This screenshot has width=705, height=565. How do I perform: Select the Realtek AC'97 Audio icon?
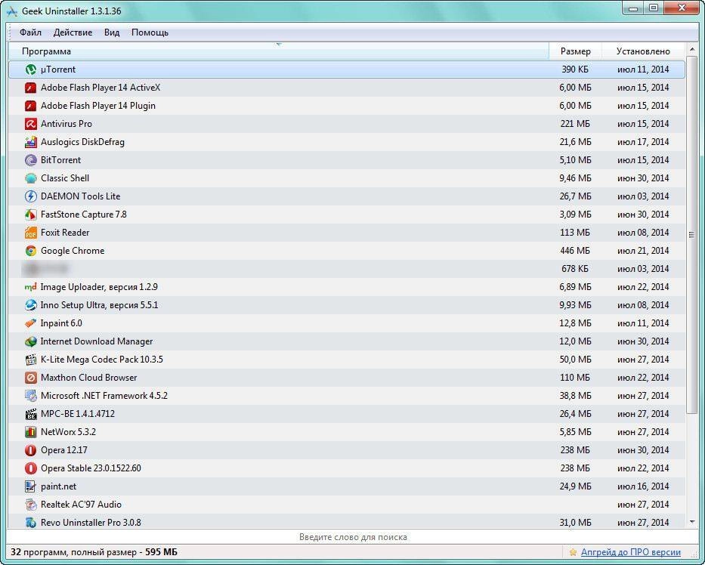(x=30, y=505)
